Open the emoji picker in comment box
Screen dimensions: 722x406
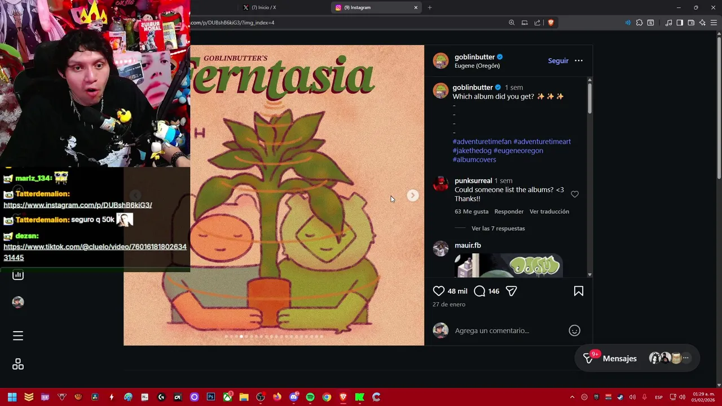pos(574,330)
